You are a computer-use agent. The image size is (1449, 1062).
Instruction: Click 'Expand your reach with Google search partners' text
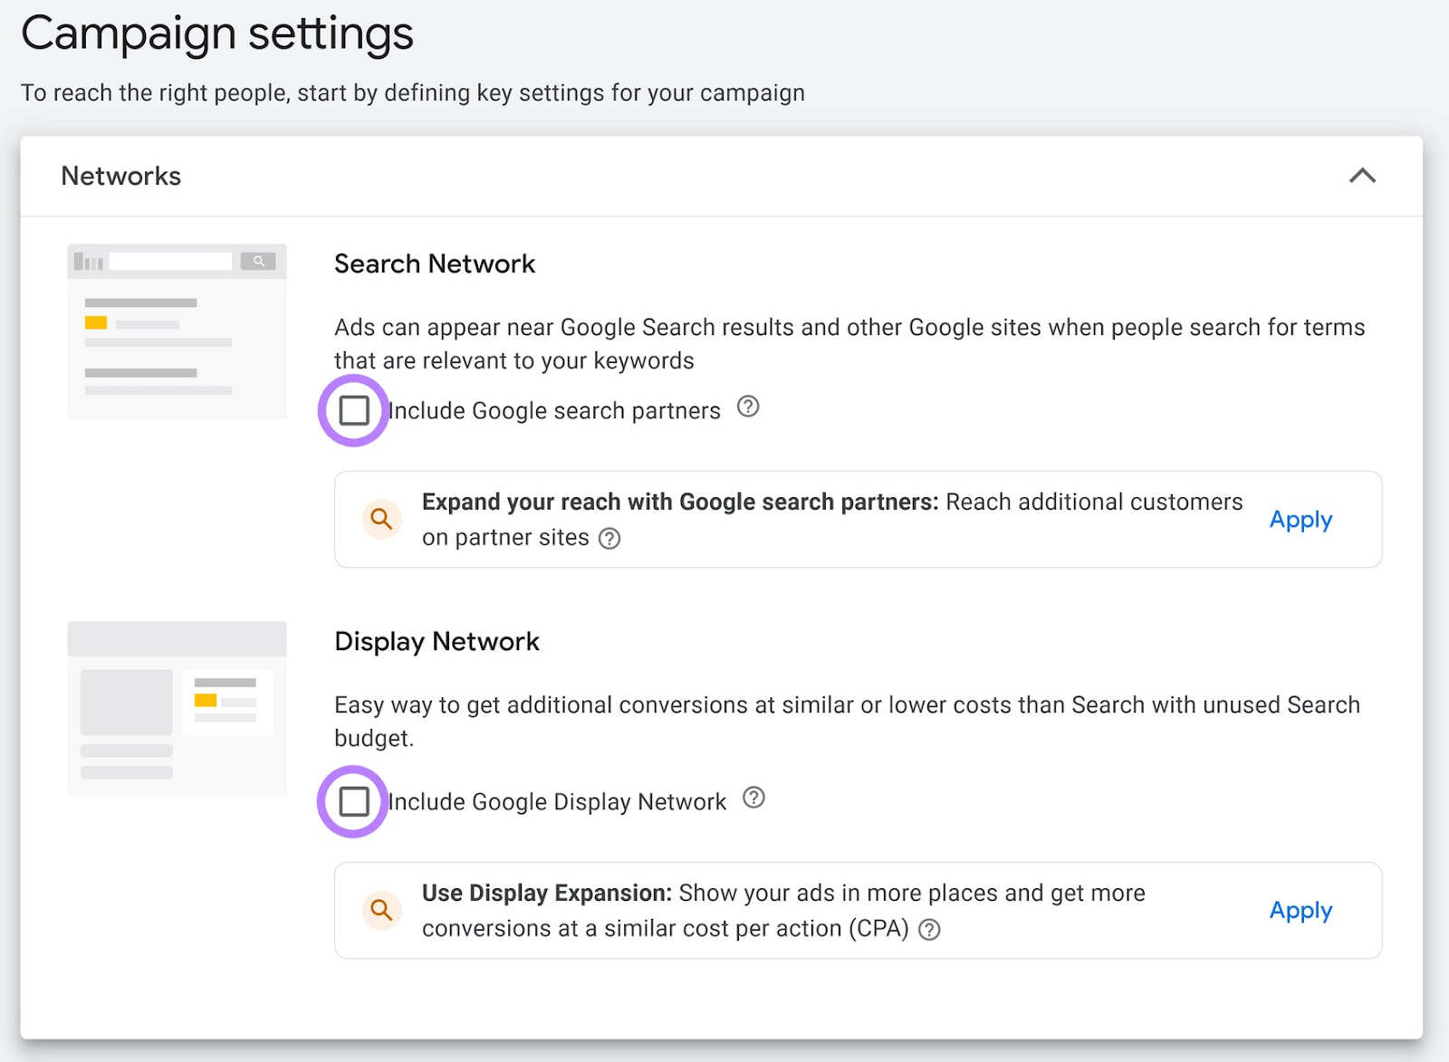[x=680, y=502]
